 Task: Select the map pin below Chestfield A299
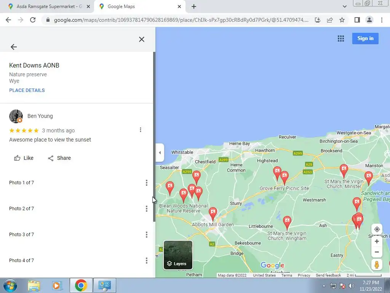tap(196, 177)
